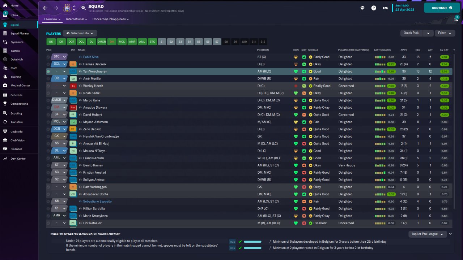
Task: Open the Concerns/Unhappiness tab
Action: (111, 19)
